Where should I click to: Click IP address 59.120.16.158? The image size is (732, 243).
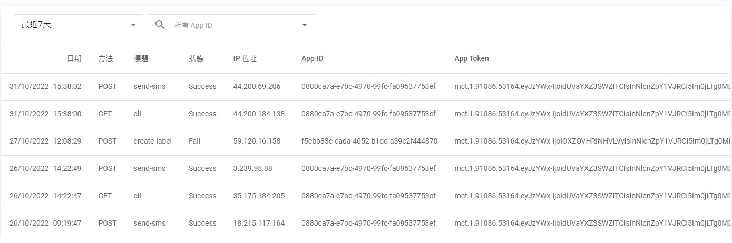point(257,141)
